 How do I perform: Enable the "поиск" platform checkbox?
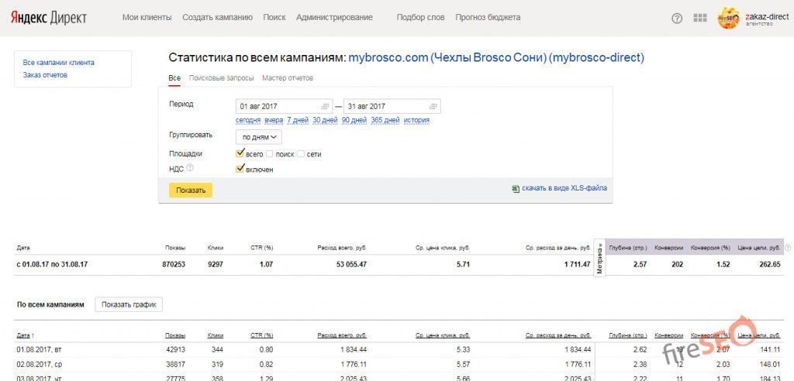pyautogui.click(x=270, y=154)
